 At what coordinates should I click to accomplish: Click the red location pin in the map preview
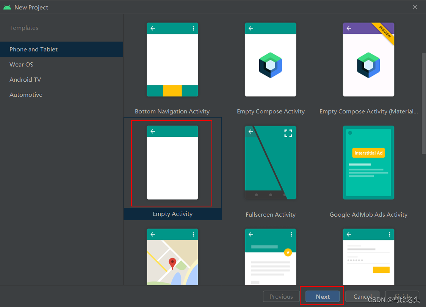click(172, 264)
